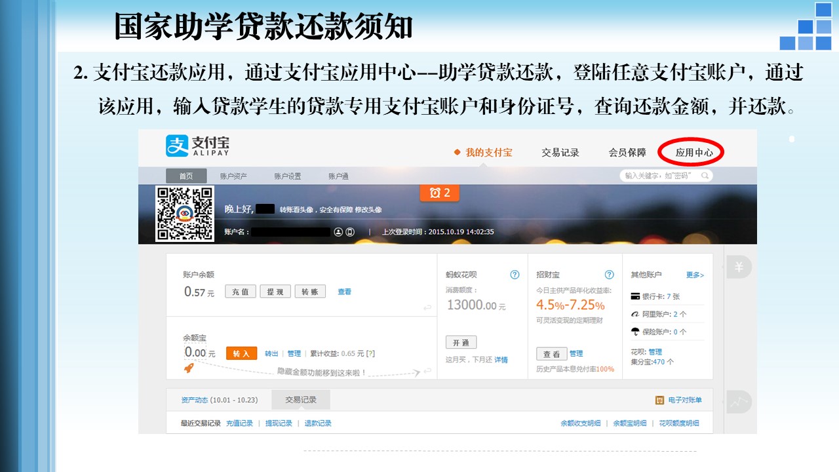Click 阿里账户 2 个 link
Image resolution: width=839 pixels, height=472 pixels.
665,314
